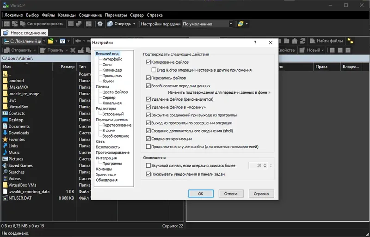Viewport: 370px width, 237px height.
Task: Select Интерфейс in the settings tree
Action: [112, 59]
